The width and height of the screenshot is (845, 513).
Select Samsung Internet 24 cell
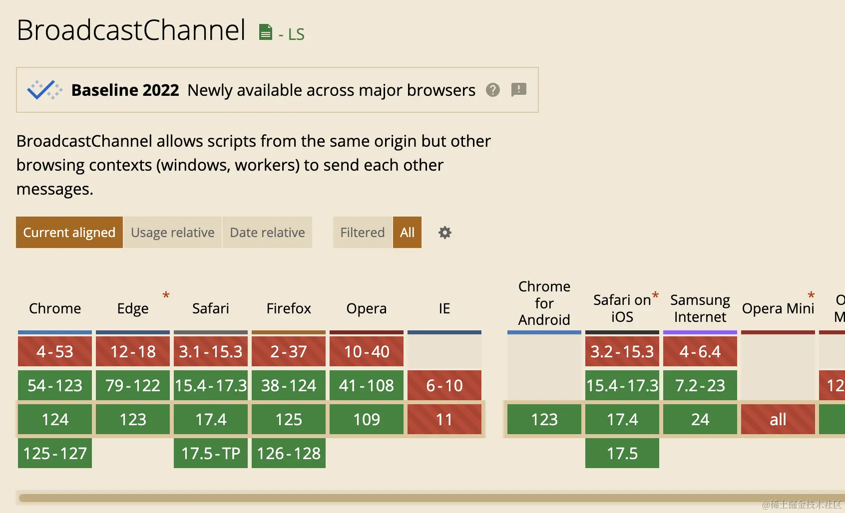tap(700, 419)
